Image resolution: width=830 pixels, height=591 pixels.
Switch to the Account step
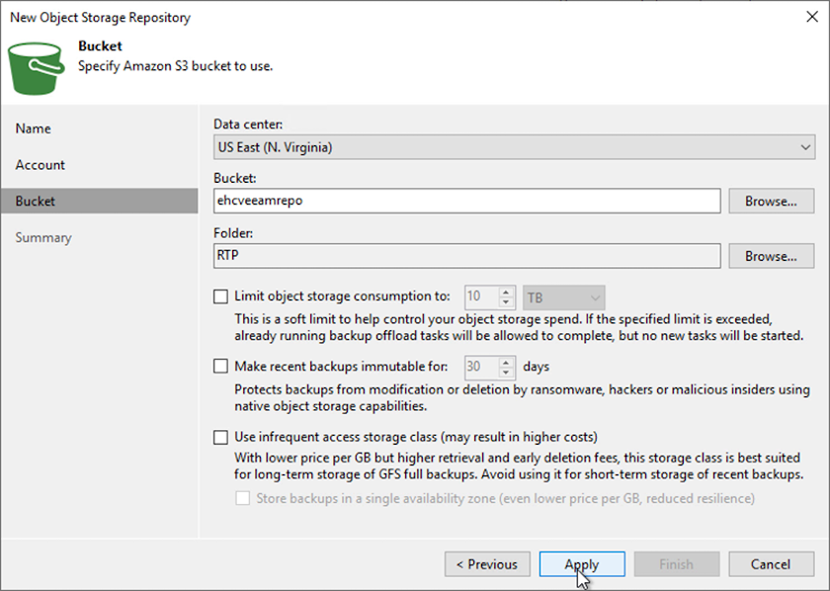[x=41, y=165]
